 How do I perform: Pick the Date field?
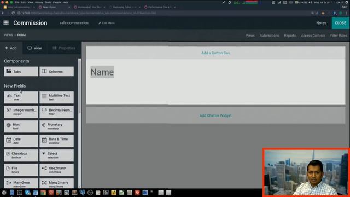coord(21,141)
